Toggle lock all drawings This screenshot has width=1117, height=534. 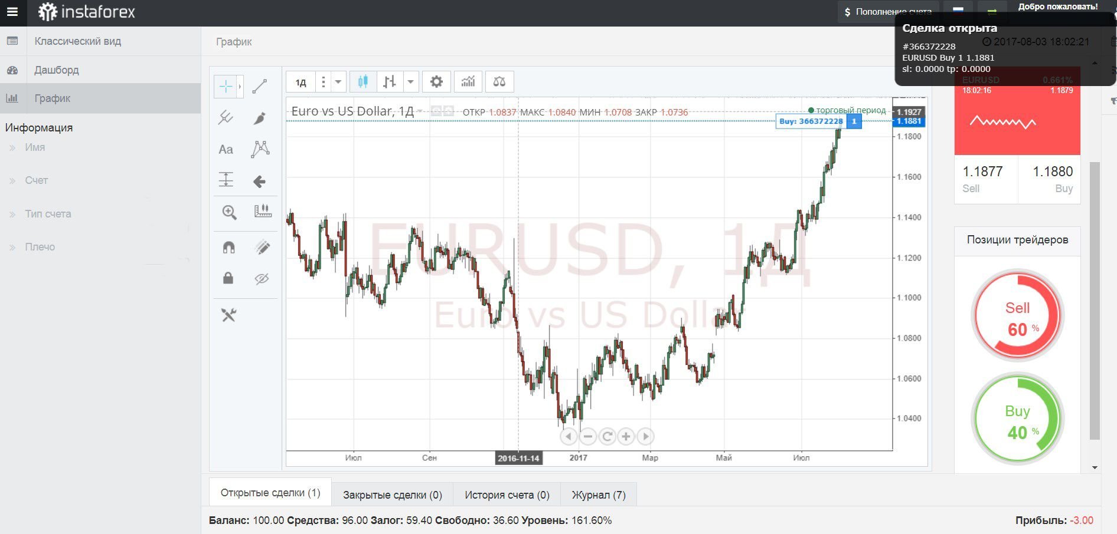(228, 278)
